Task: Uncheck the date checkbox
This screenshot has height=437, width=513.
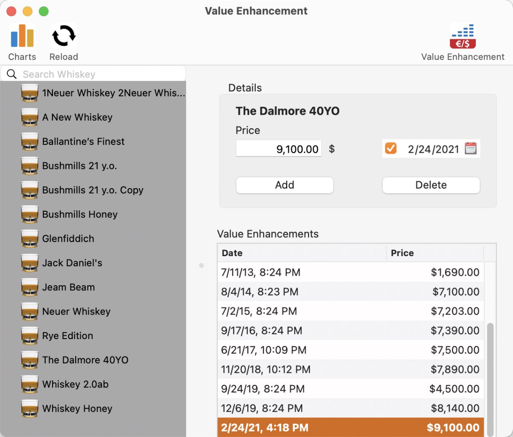Action: (391, 148)
